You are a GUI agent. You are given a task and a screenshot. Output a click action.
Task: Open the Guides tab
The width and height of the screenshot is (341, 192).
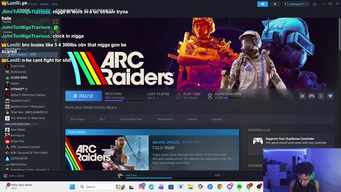[x=192, y=119]
